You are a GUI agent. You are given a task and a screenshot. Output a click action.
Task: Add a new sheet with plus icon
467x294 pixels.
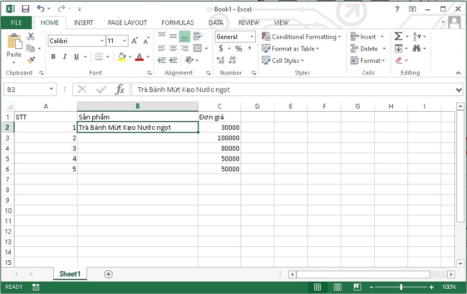point(108,274)
